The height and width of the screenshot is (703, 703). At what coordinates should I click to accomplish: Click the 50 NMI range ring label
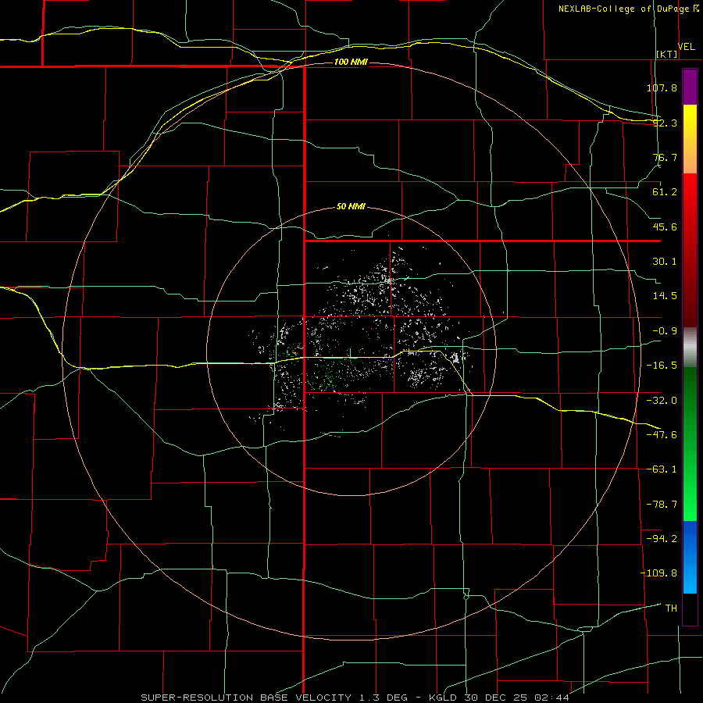point(351,207)
